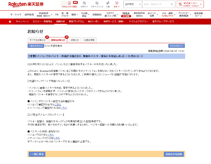211x164 pixels.
Task: Open こちら link for スマートフォンで確認される方
Action: (x=64, y=108)
